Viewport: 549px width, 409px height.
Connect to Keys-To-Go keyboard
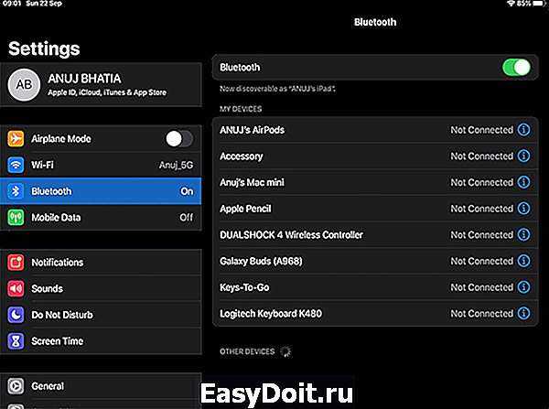(x=375, y=287)
